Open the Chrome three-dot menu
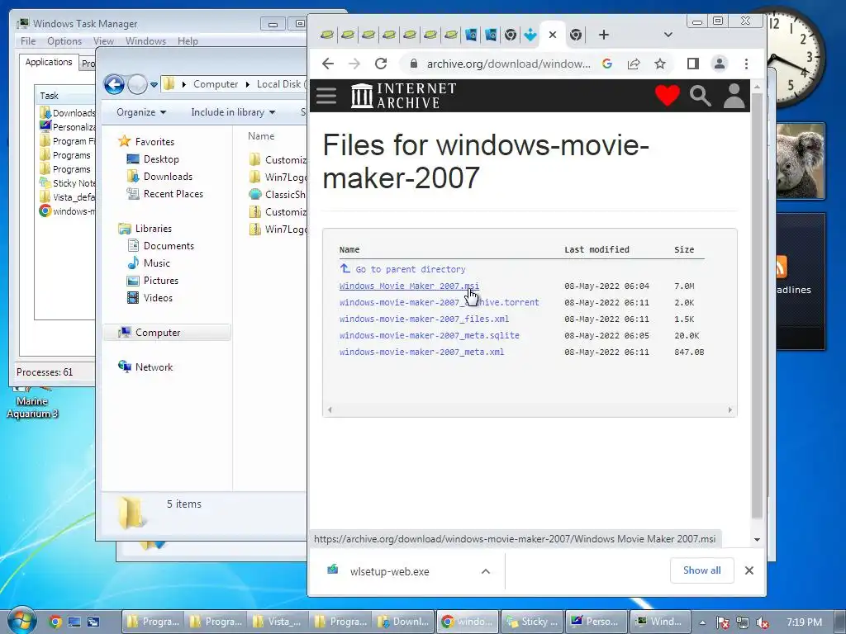This screenshot has width=846, height=634. [x=746, y=64]
